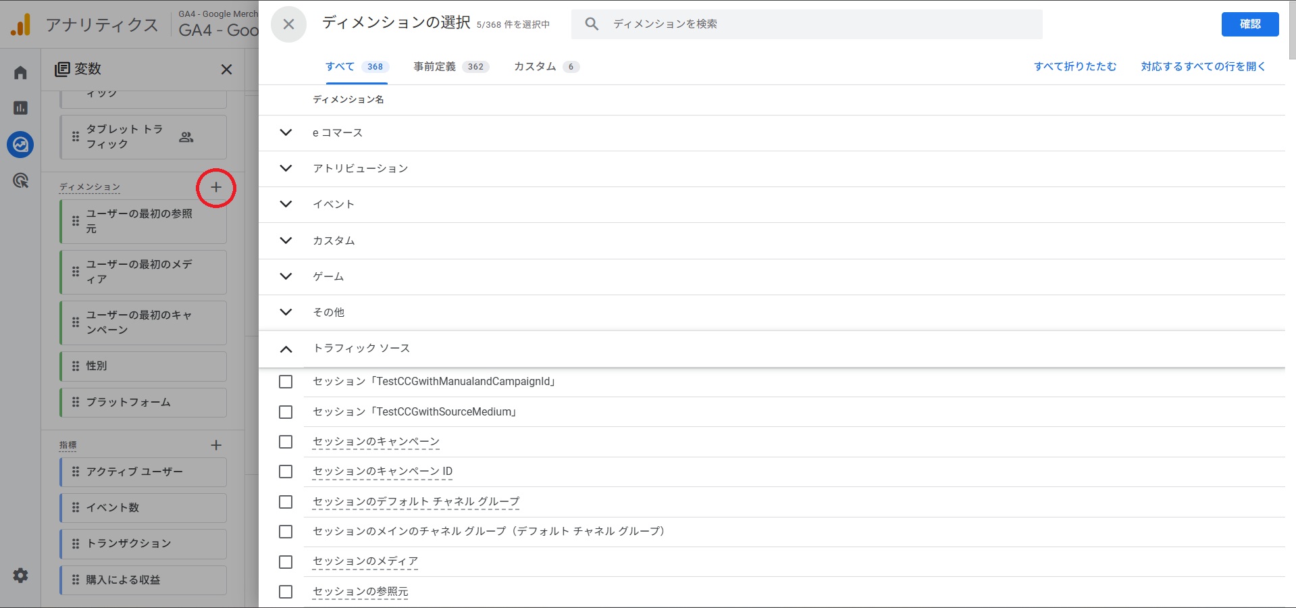Click the GA4 - Google Merch property selector
Image resolution: width=1296 pixels, height=608 pixels.
(218, 24)
